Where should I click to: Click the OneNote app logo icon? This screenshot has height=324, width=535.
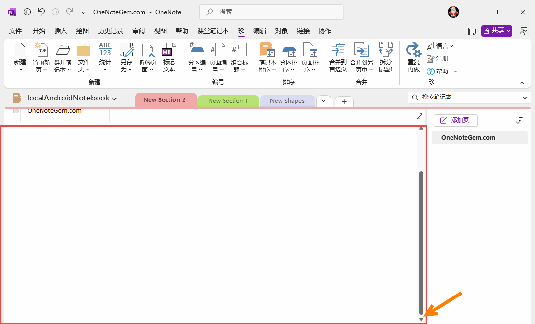(12, 12)
